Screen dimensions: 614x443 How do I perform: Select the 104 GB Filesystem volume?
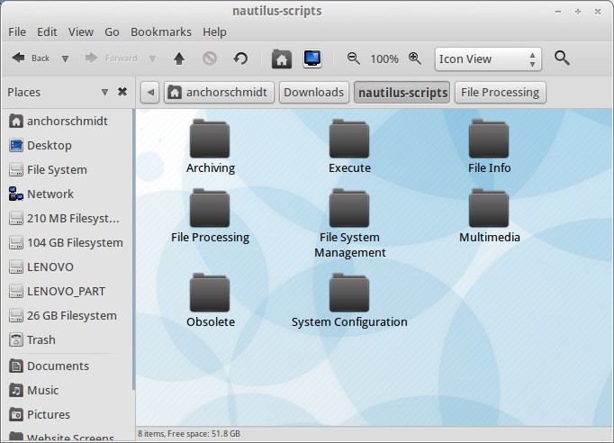tap(67, 242)
